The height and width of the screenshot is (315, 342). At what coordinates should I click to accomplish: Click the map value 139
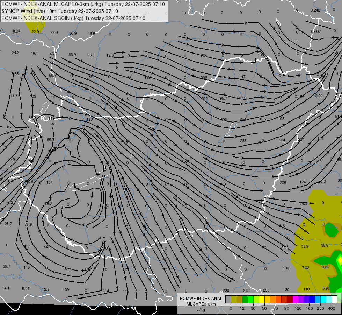[x=66, y=290]
